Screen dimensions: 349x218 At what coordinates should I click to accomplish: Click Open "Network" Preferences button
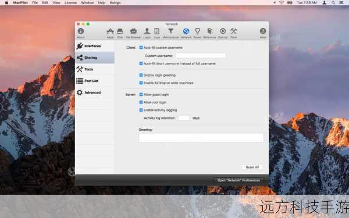239,180
